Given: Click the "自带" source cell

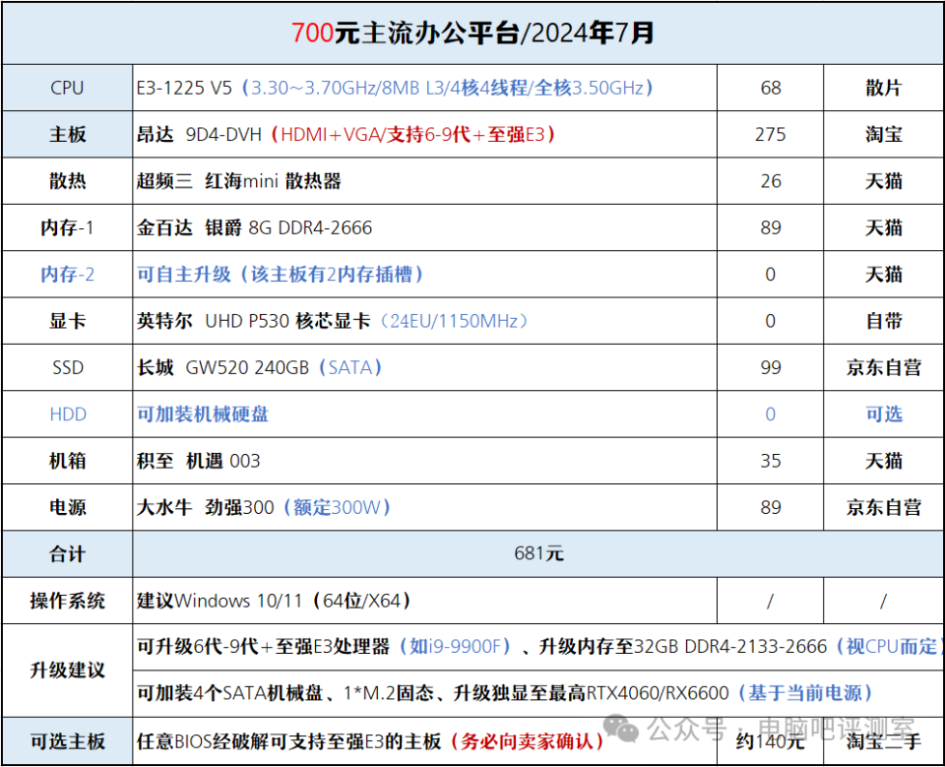Looking at the screenshot, I should pos(884,321).
